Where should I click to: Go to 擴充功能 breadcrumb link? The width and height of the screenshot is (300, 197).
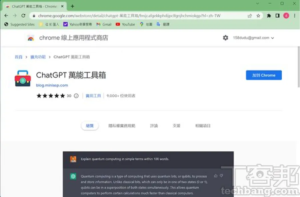38,57
